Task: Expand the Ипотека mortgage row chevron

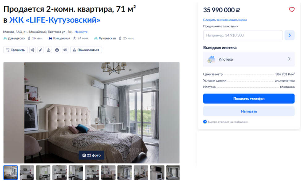Action: click(x=289, y=59)
